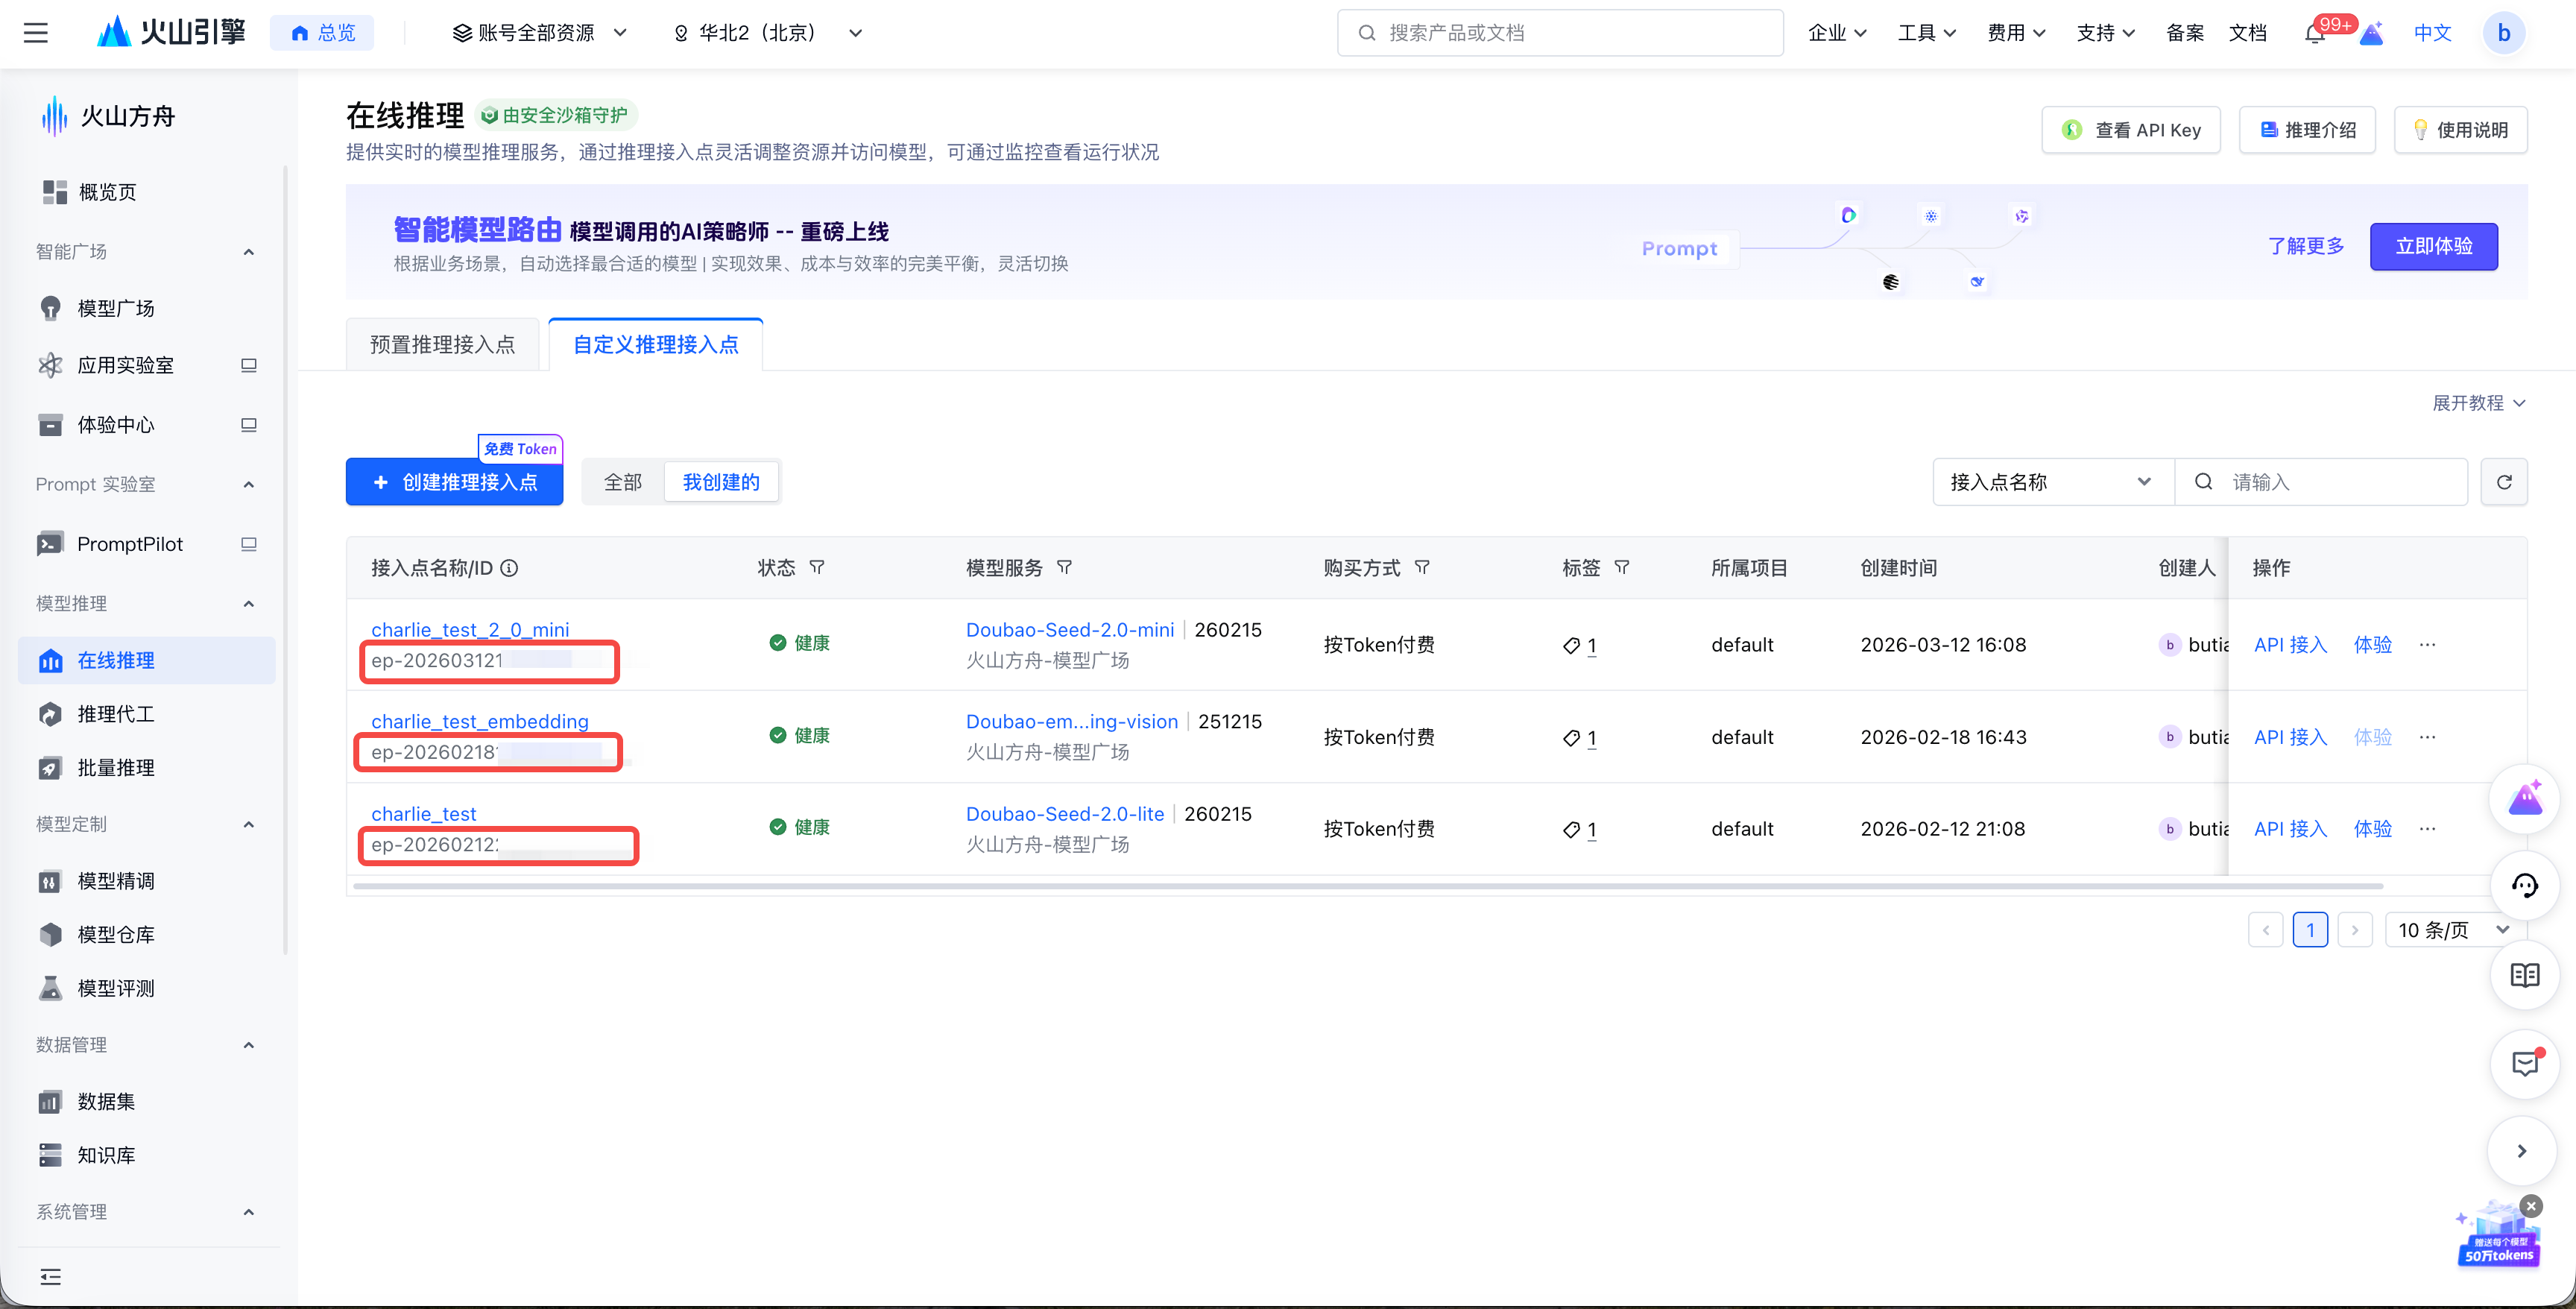Filter by 标签 column

pos(1622,568)
